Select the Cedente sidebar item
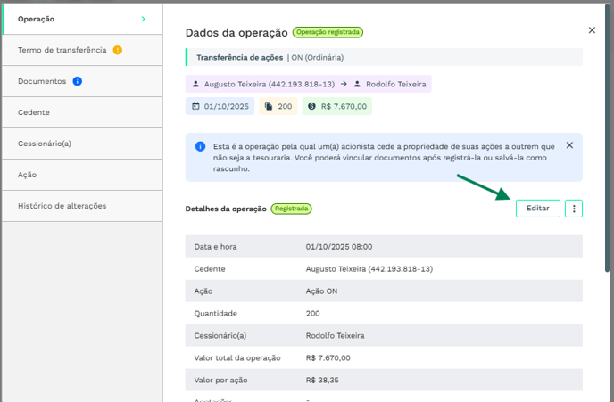The width and height of the screenshot is (614, 402). click(x=34, y=112)
